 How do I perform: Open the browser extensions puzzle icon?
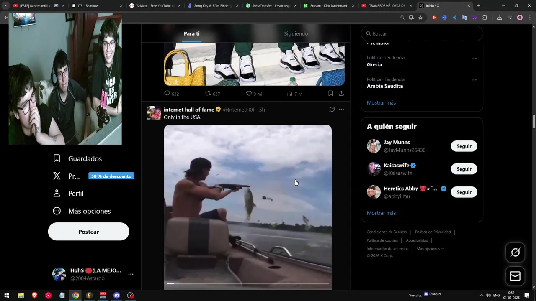point(485,18)
